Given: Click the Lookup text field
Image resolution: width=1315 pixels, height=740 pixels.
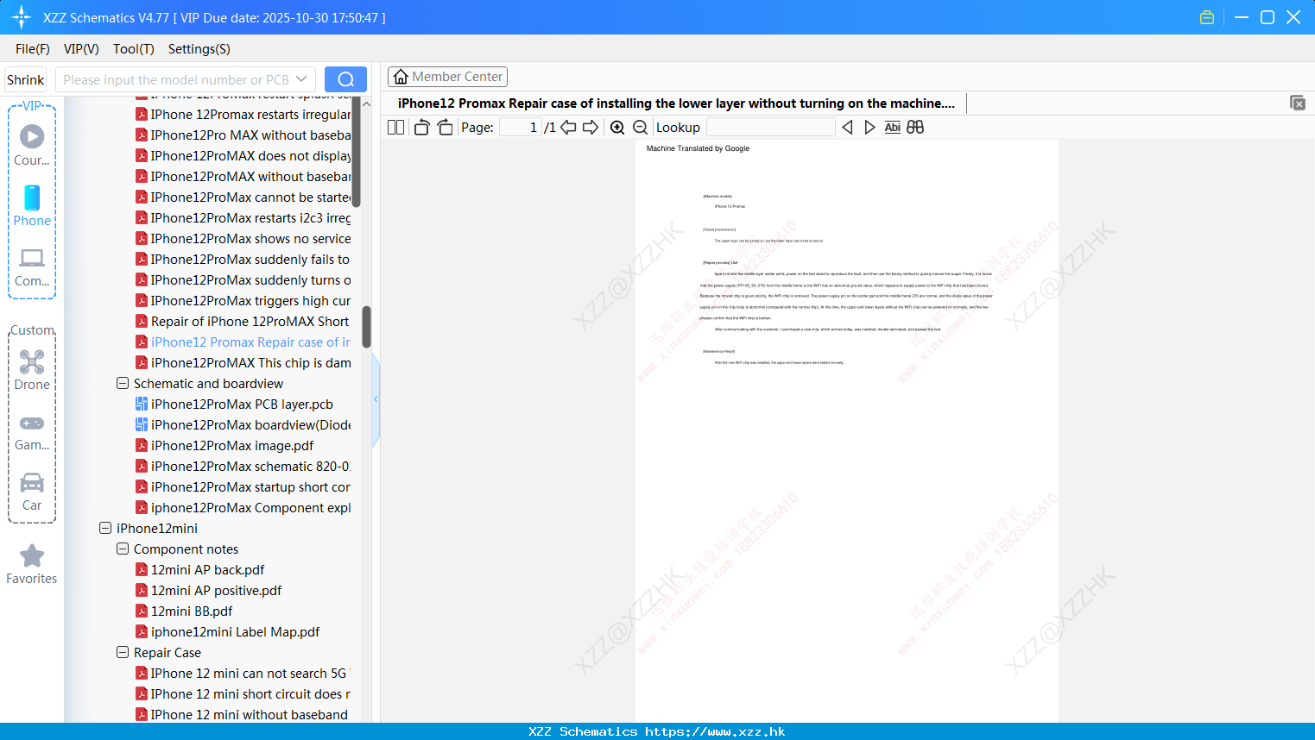Looking at the screenshot, I should coord(770,127).
